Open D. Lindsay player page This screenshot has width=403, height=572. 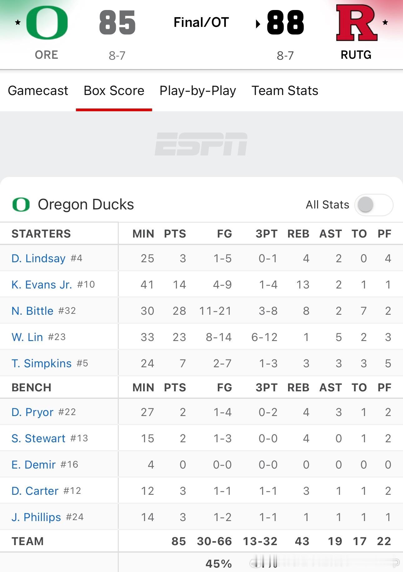pos(38,258)
